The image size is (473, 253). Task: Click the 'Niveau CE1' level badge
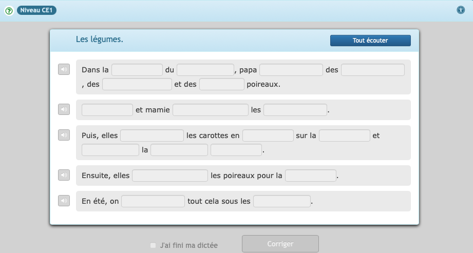click(x=36, y=10)
